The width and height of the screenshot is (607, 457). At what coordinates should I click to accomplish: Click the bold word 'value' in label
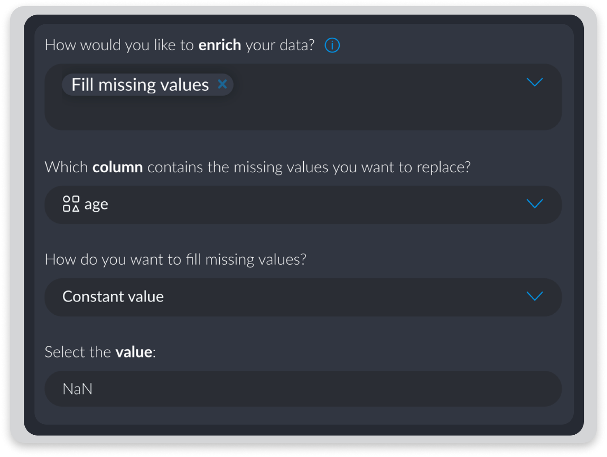[134, 352]
